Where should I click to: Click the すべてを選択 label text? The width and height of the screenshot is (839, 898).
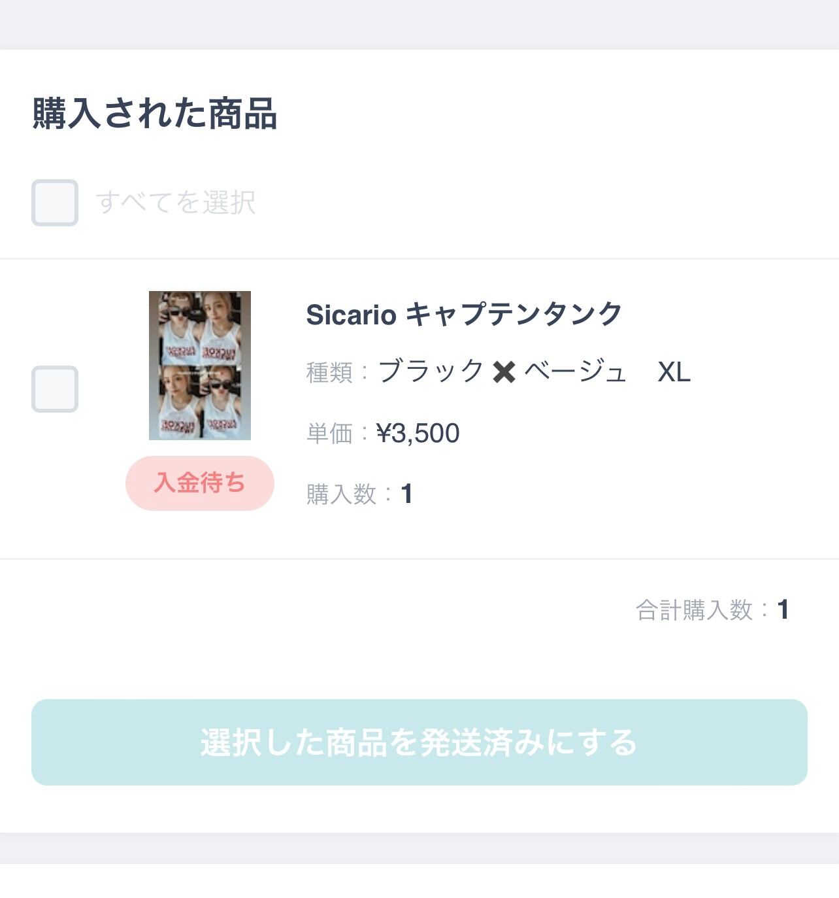(175, 202)
